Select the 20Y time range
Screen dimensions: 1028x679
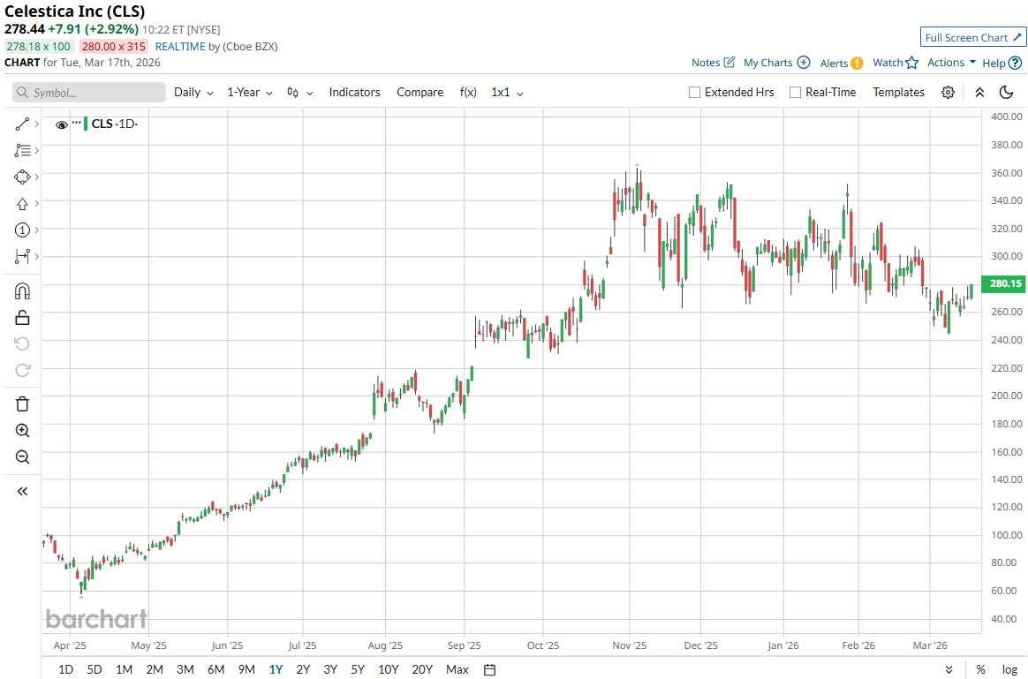pos(422,669)
